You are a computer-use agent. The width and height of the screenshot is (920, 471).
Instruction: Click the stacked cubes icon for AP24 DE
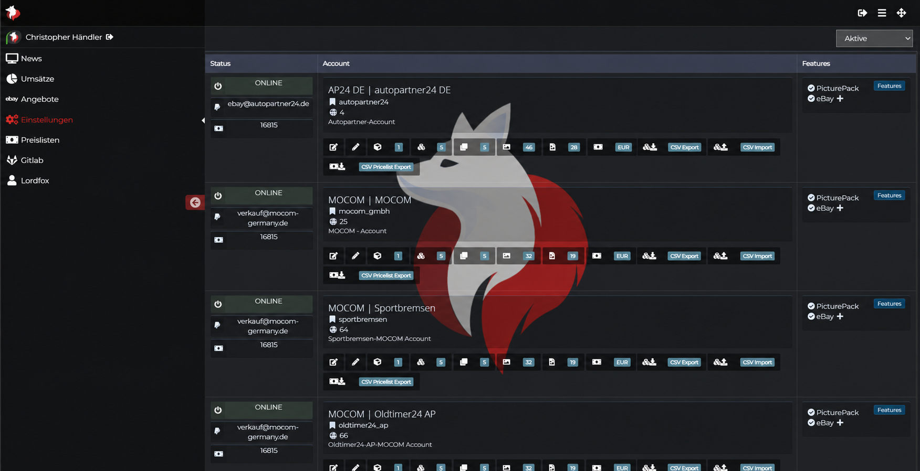pyautogui.click(x=421, y=147)
